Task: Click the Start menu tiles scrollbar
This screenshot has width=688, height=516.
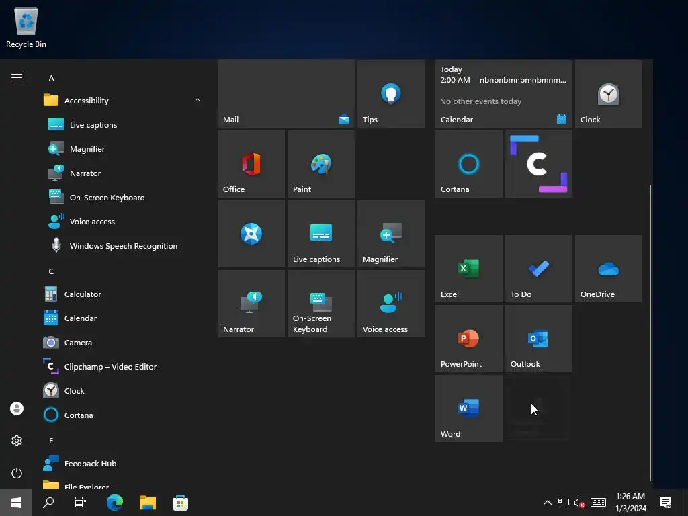Action: [650, 333]
